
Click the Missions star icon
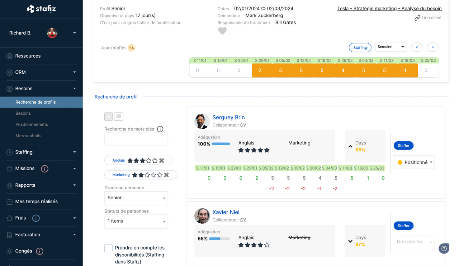click(x=10, y=169)
